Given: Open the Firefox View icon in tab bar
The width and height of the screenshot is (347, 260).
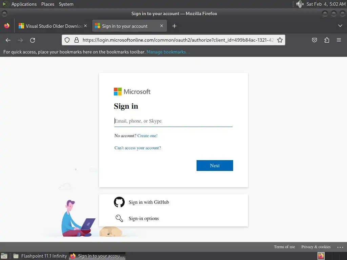Looking at the screenshot, I should pos(7,26).
